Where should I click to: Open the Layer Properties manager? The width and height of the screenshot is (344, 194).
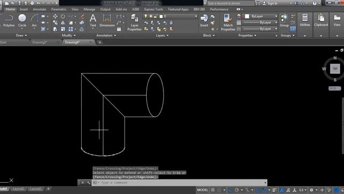pos(134,22)
